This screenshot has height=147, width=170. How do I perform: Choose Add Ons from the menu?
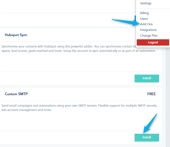point(146,24)
